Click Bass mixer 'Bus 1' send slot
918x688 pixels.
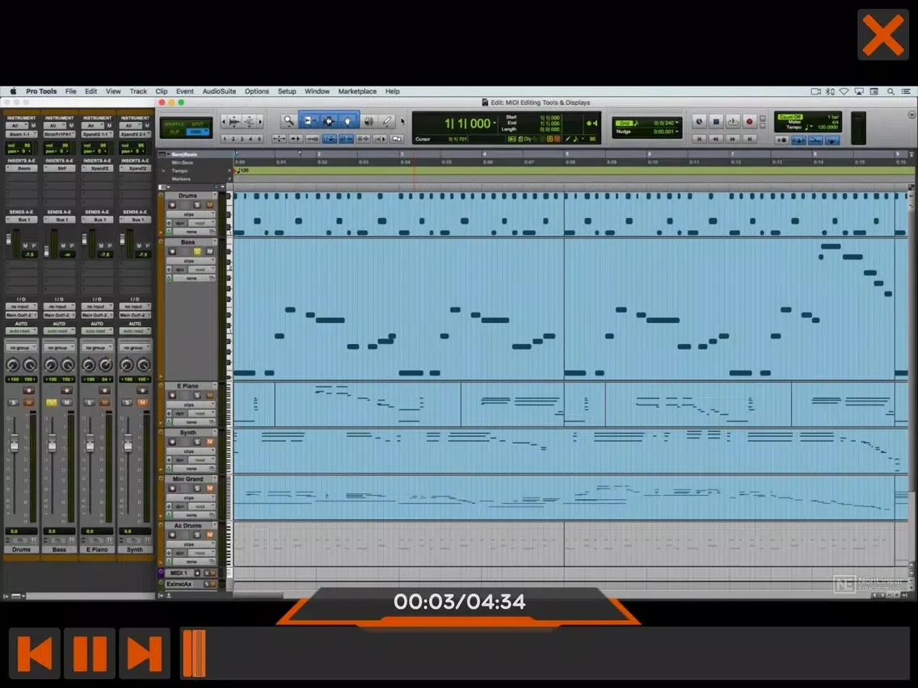[x=58, y=220]
